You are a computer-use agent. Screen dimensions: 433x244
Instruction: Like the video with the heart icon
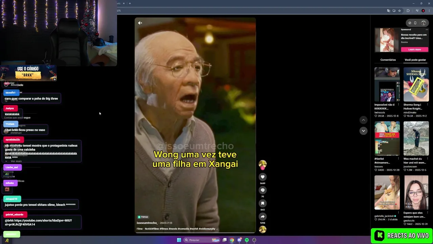coord(263,177)
